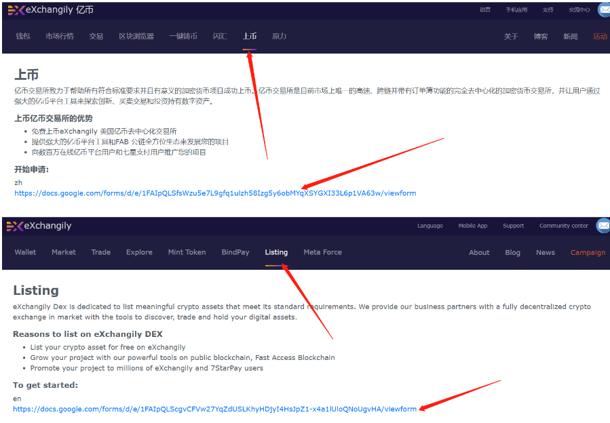Open 区块浏览器 in the navigation
Viewport: 610px width, 423px height.
[136, 36]
